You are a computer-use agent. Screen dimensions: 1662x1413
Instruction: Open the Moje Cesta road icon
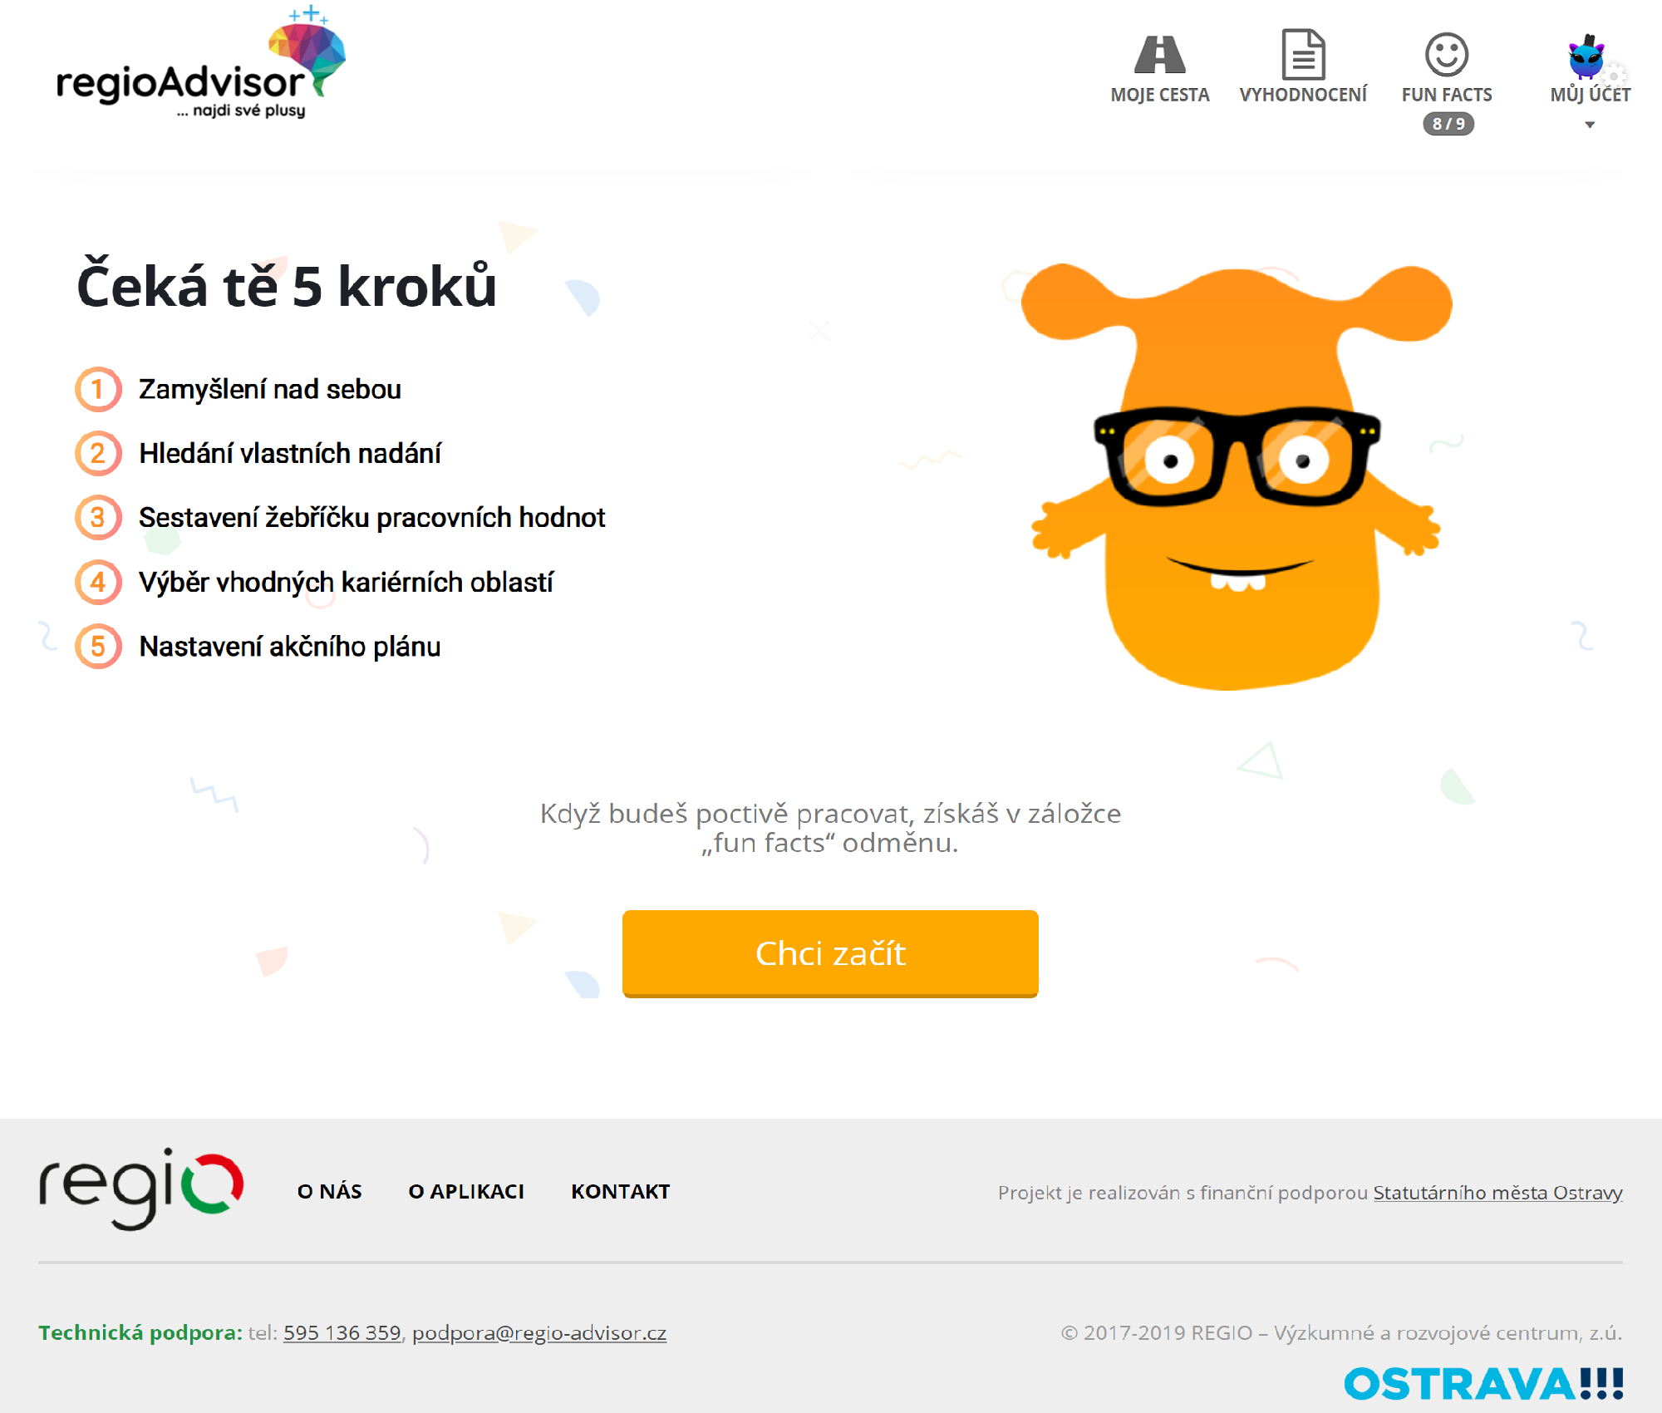(x=1159, y=55)
